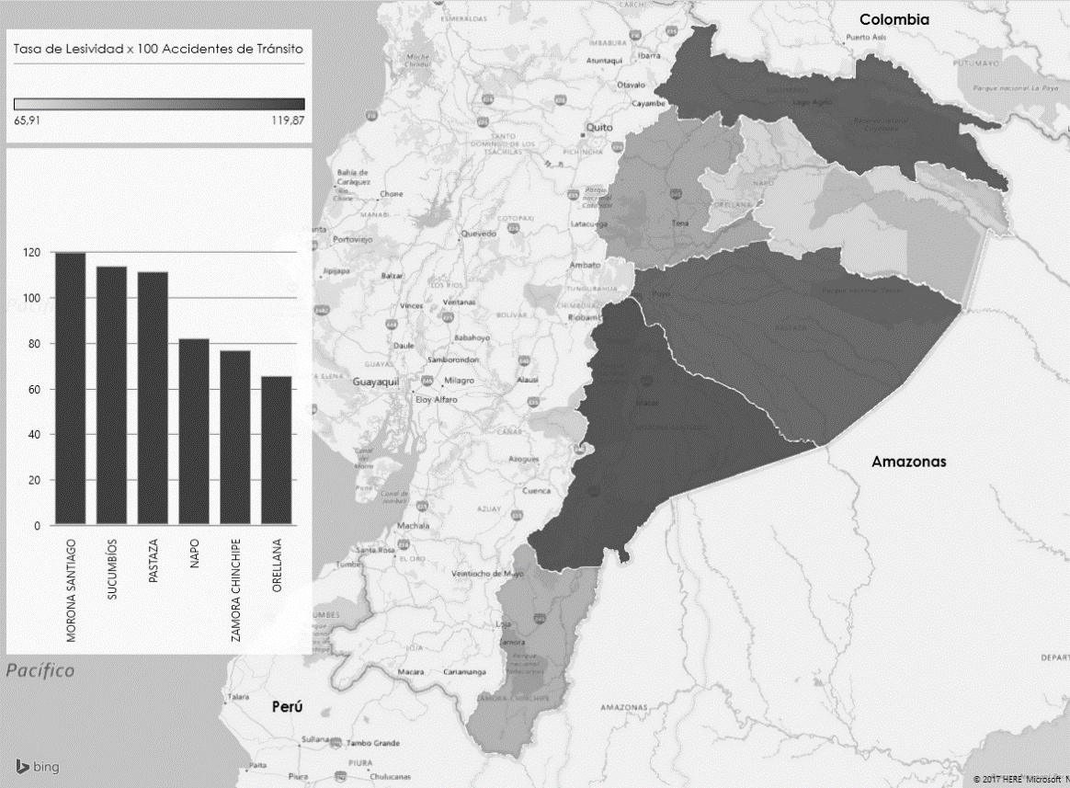Viewport: 1070px width, 788px height.
Task: Click the Perú country label
Action: tap(287, 707)
